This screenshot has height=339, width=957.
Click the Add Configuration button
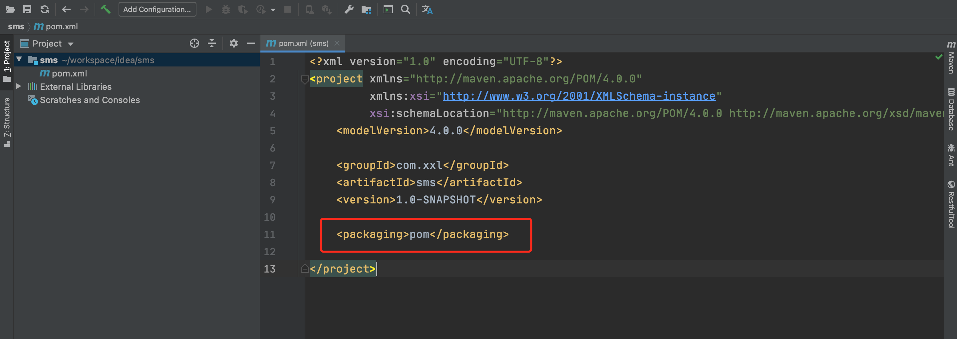[x=157, y=9]
